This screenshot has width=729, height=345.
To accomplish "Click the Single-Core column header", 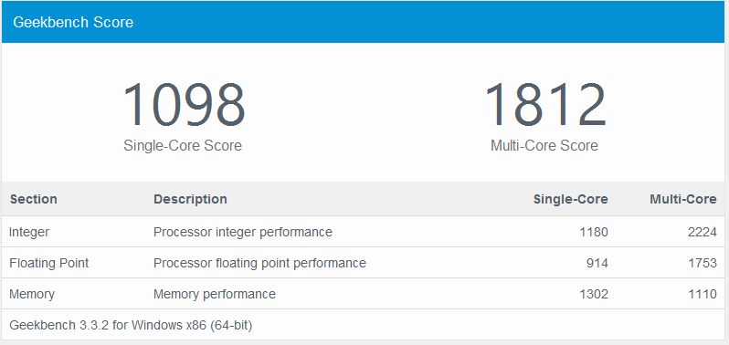I will click(570, 199).
